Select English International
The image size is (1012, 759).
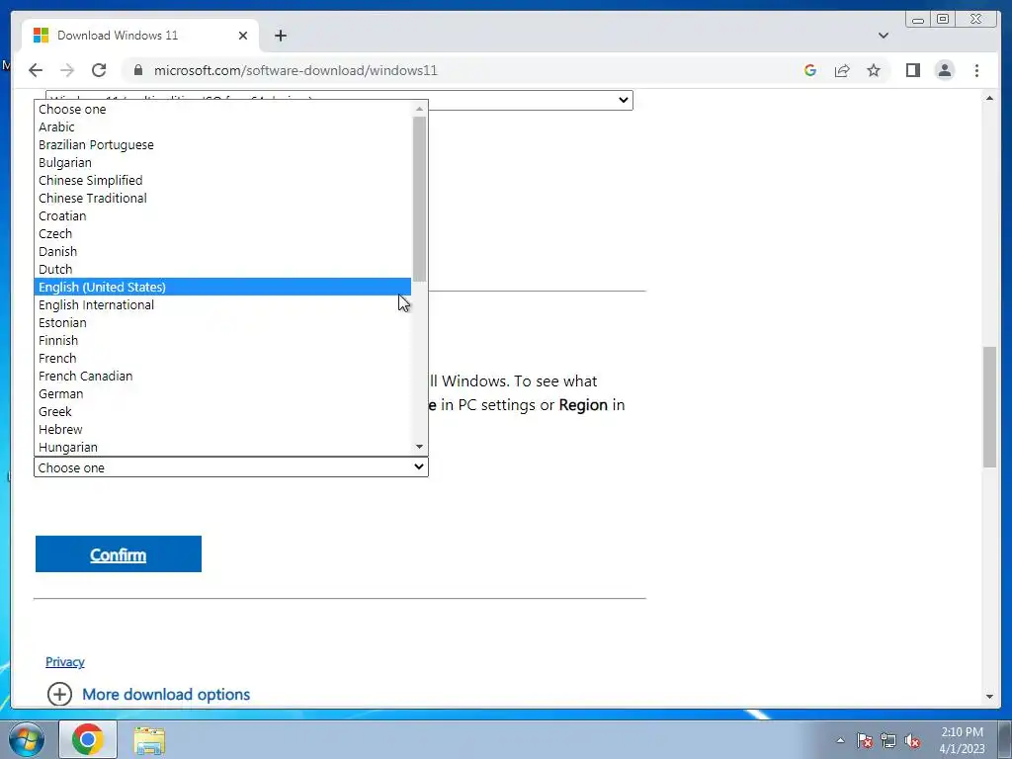point(222,304)
